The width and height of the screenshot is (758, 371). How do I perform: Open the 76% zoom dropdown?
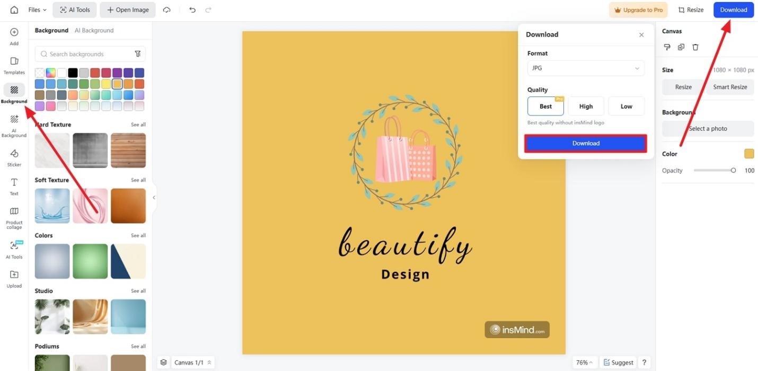[584, 363]
